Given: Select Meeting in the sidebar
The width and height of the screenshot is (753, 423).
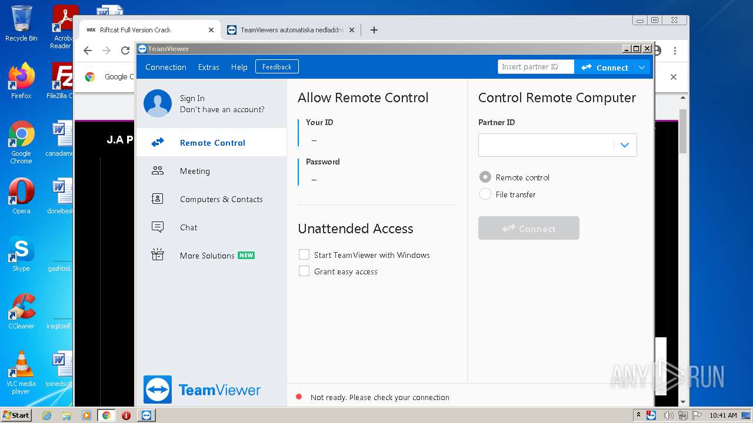Looking at the screenshot, I should coord(212,171).
